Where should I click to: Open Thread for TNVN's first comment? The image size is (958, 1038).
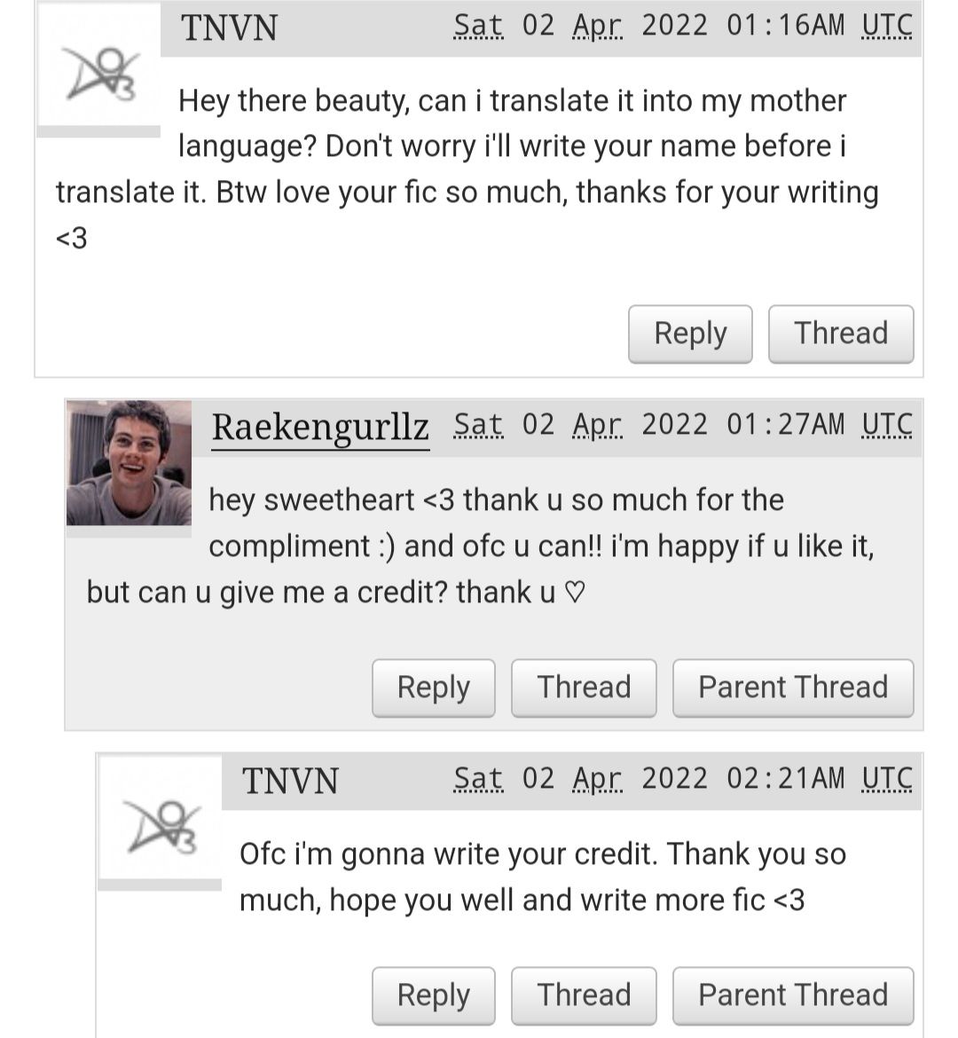(x=841, y=334)
